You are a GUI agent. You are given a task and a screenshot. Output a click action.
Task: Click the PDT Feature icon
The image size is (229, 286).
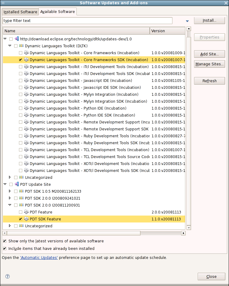click(26, 212)
